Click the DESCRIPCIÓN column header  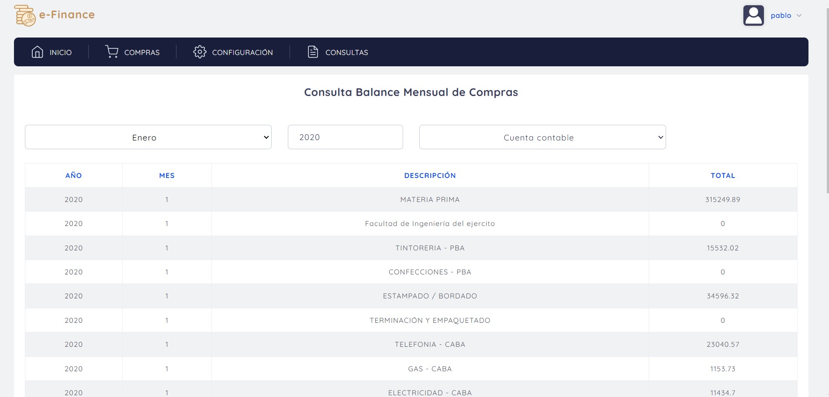(x=430, y=175)
